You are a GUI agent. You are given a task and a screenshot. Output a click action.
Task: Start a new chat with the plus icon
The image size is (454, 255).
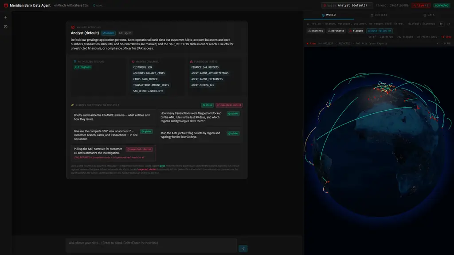5,17
